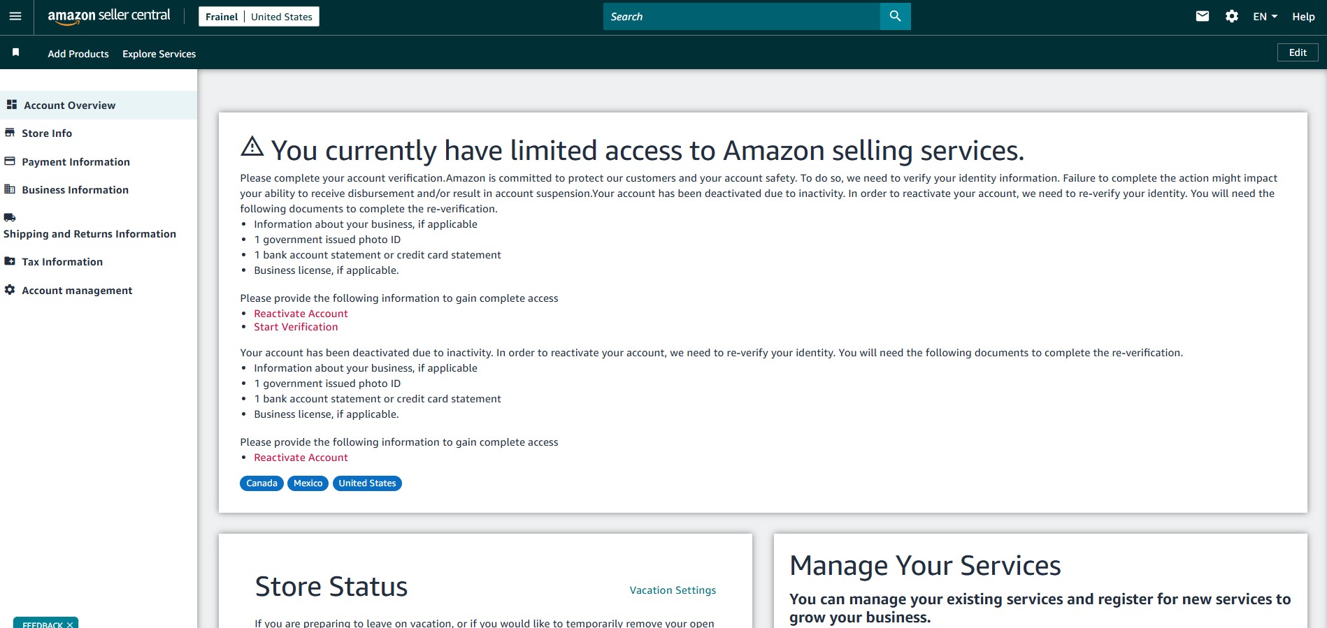Click the warning triangle icon in the alert
Screen dimensions: 1327x628
pyautogui.click(x=252, y=147)
